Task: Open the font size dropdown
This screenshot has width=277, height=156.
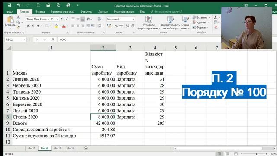Action: click(58, 19)
